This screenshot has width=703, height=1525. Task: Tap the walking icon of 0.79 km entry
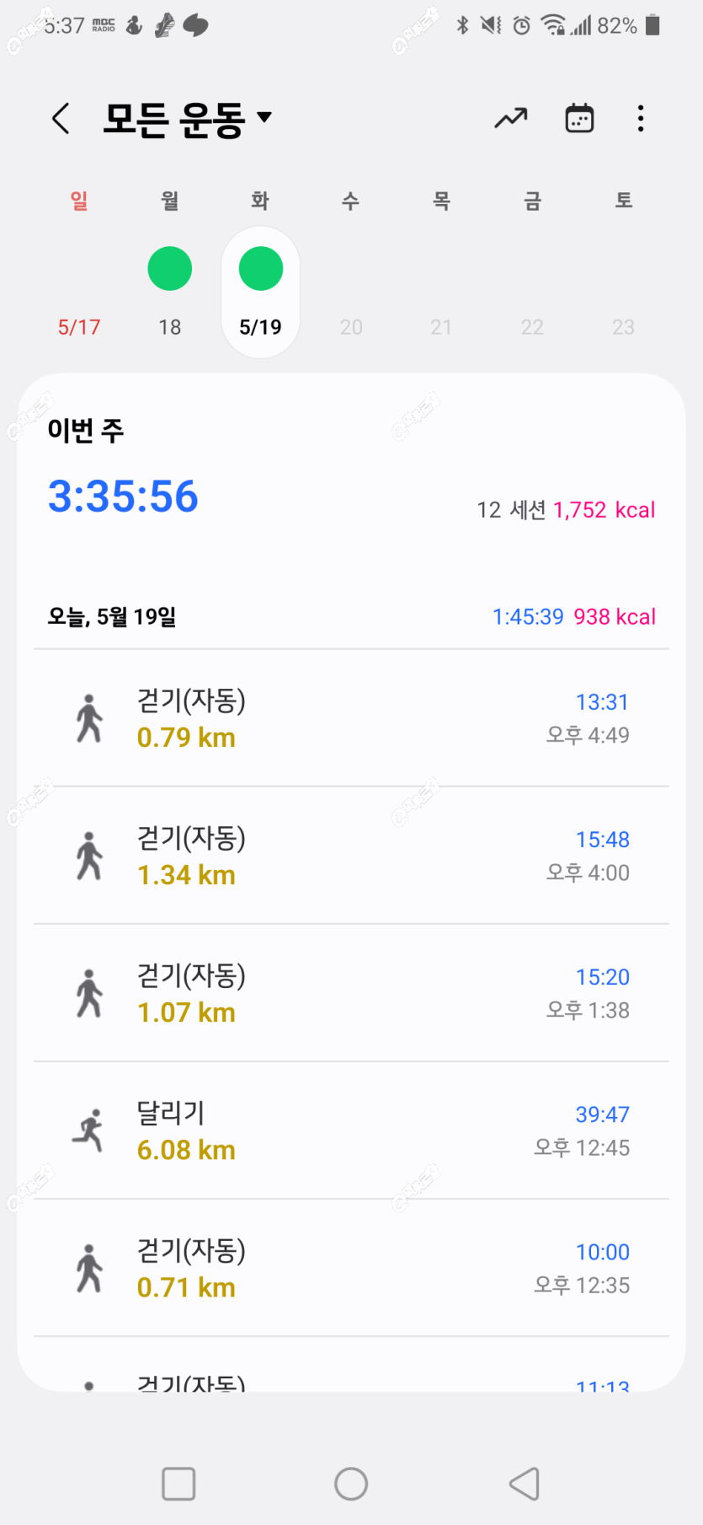click(89, 718)
